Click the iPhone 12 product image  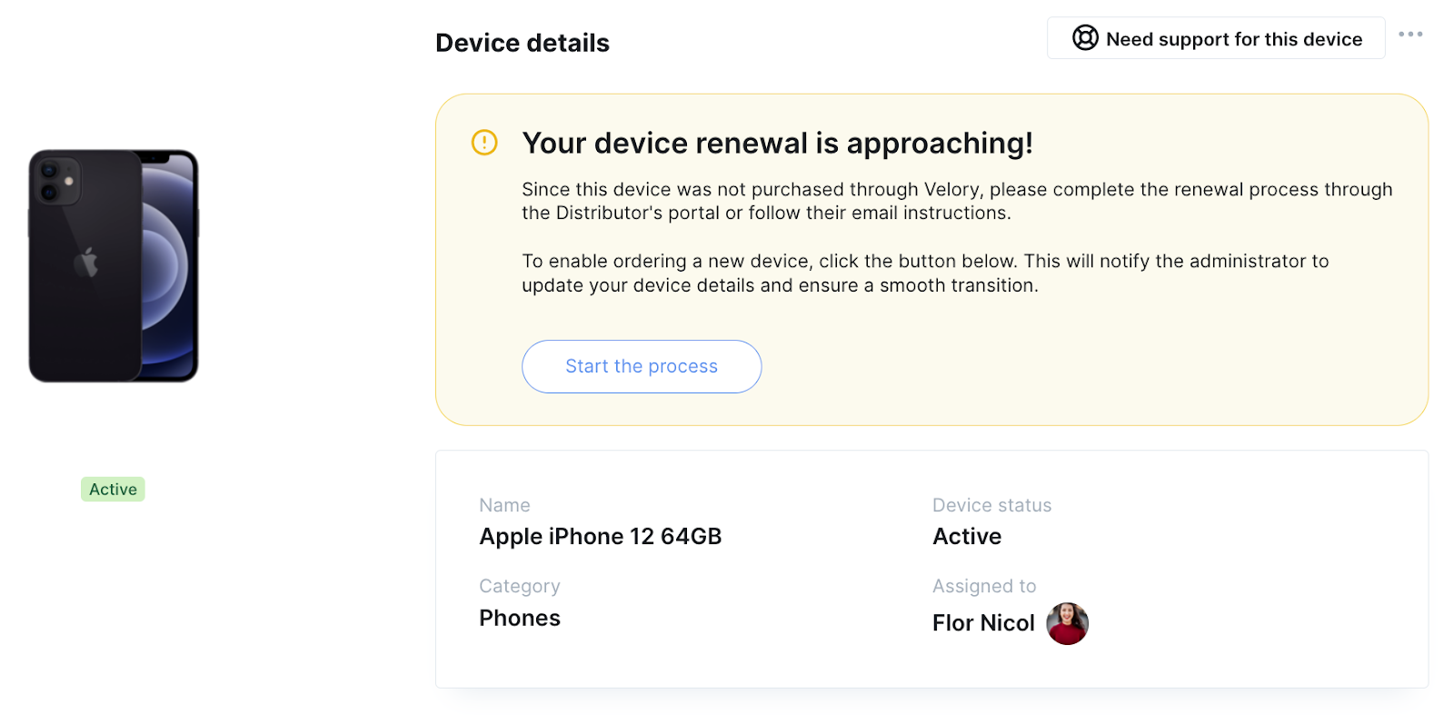[x=114, y=265]
